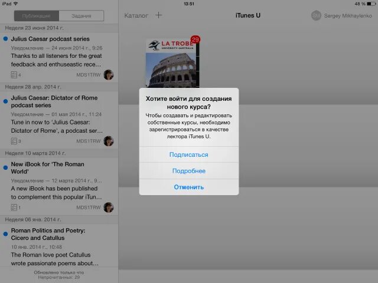The height and width of the screenshot is (283, 378).
Task: Tap 'Thanks to all listeners' preview text
Action: pyautogui.click(x=57, y=60)
